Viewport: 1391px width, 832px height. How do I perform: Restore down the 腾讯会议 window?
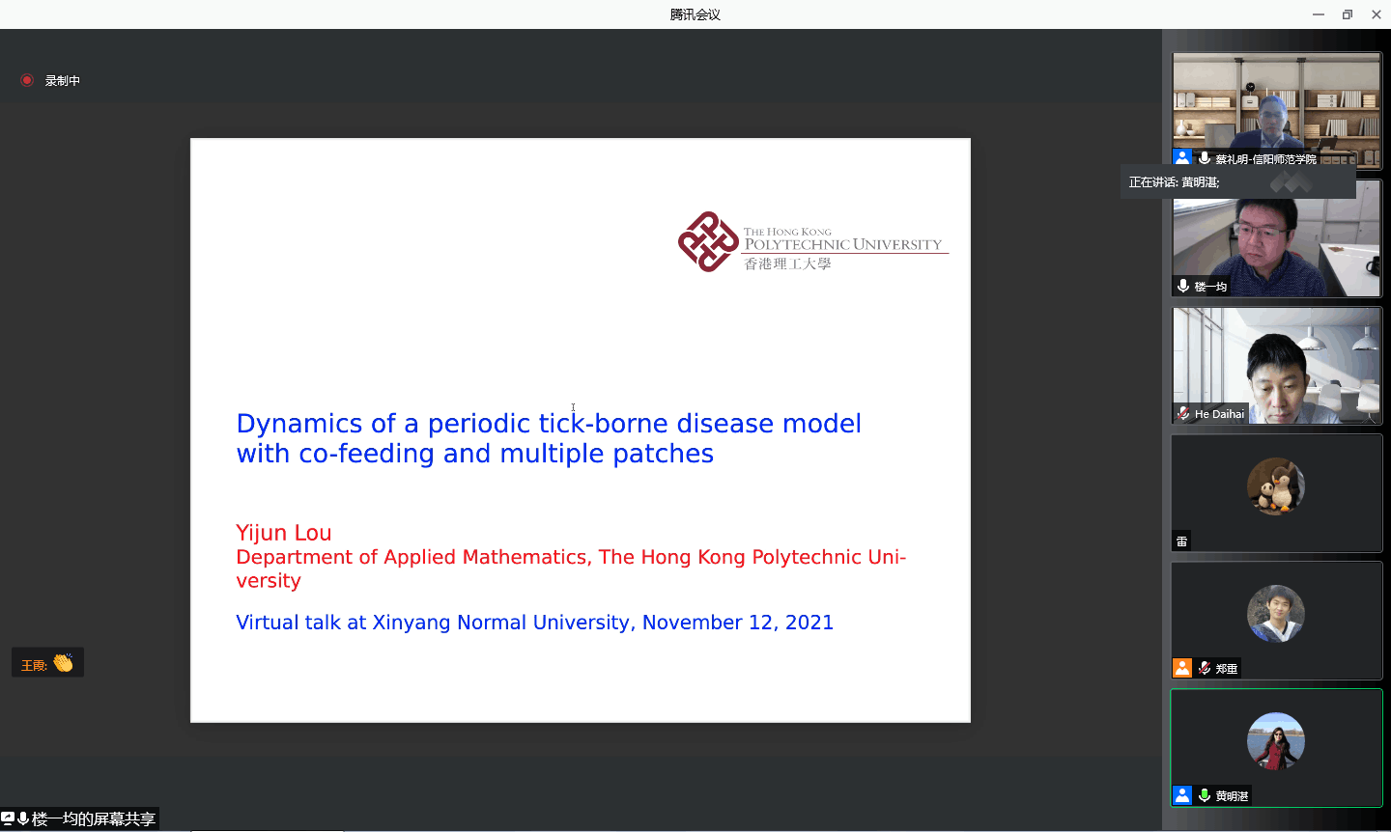[x=1348, y=14]
